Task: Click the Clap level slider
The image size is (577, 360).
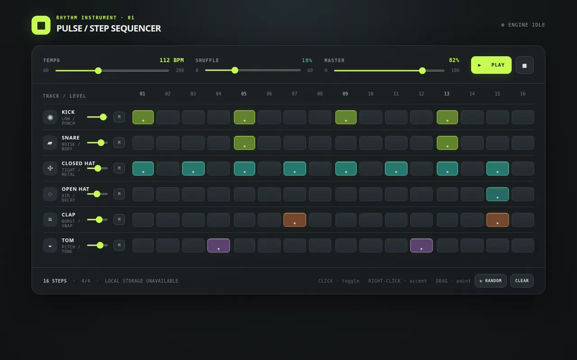Action: coord(97,220)
